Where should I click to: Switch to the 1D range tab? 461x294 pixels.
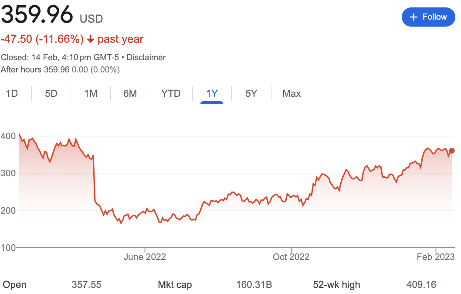tap(12, 93)
